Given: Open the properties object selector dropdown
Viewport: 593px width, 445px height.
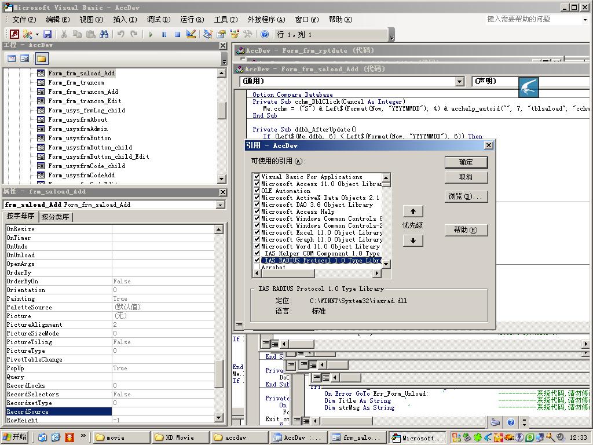Looking at the screenshot, I should tap(220, 205).
